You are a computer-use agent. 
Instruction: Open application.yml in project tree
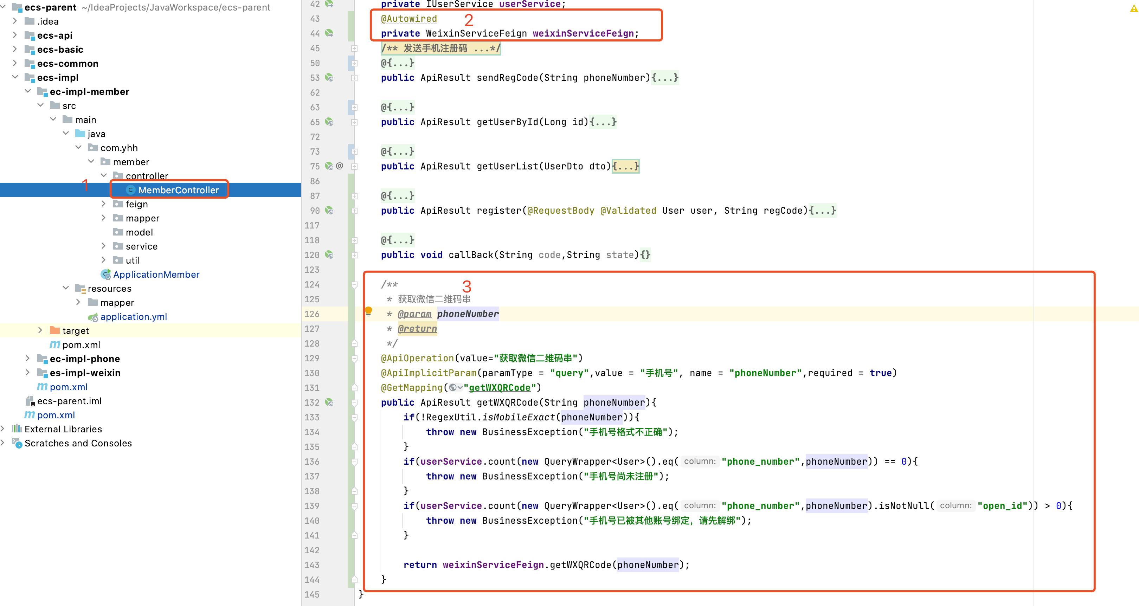133,316
